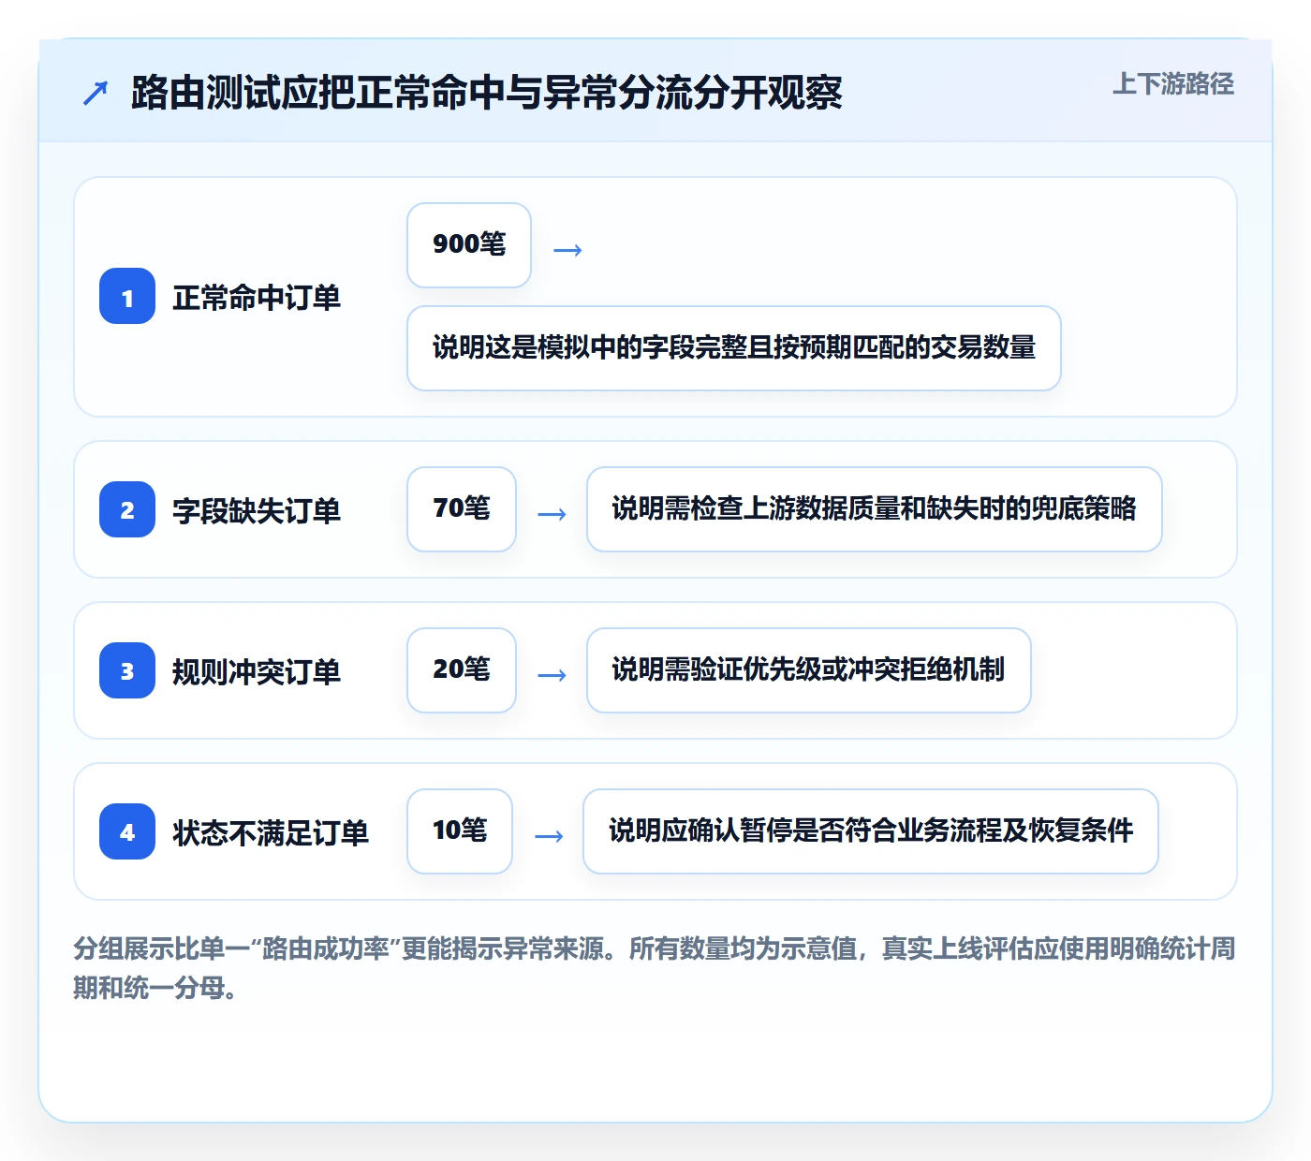Click the arrow next to 900笔
Screen dimensions: 1311x1161
(x=567, y=250)
